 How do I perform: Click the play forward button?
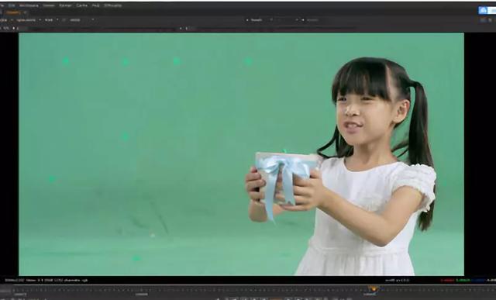click(288, 298)
